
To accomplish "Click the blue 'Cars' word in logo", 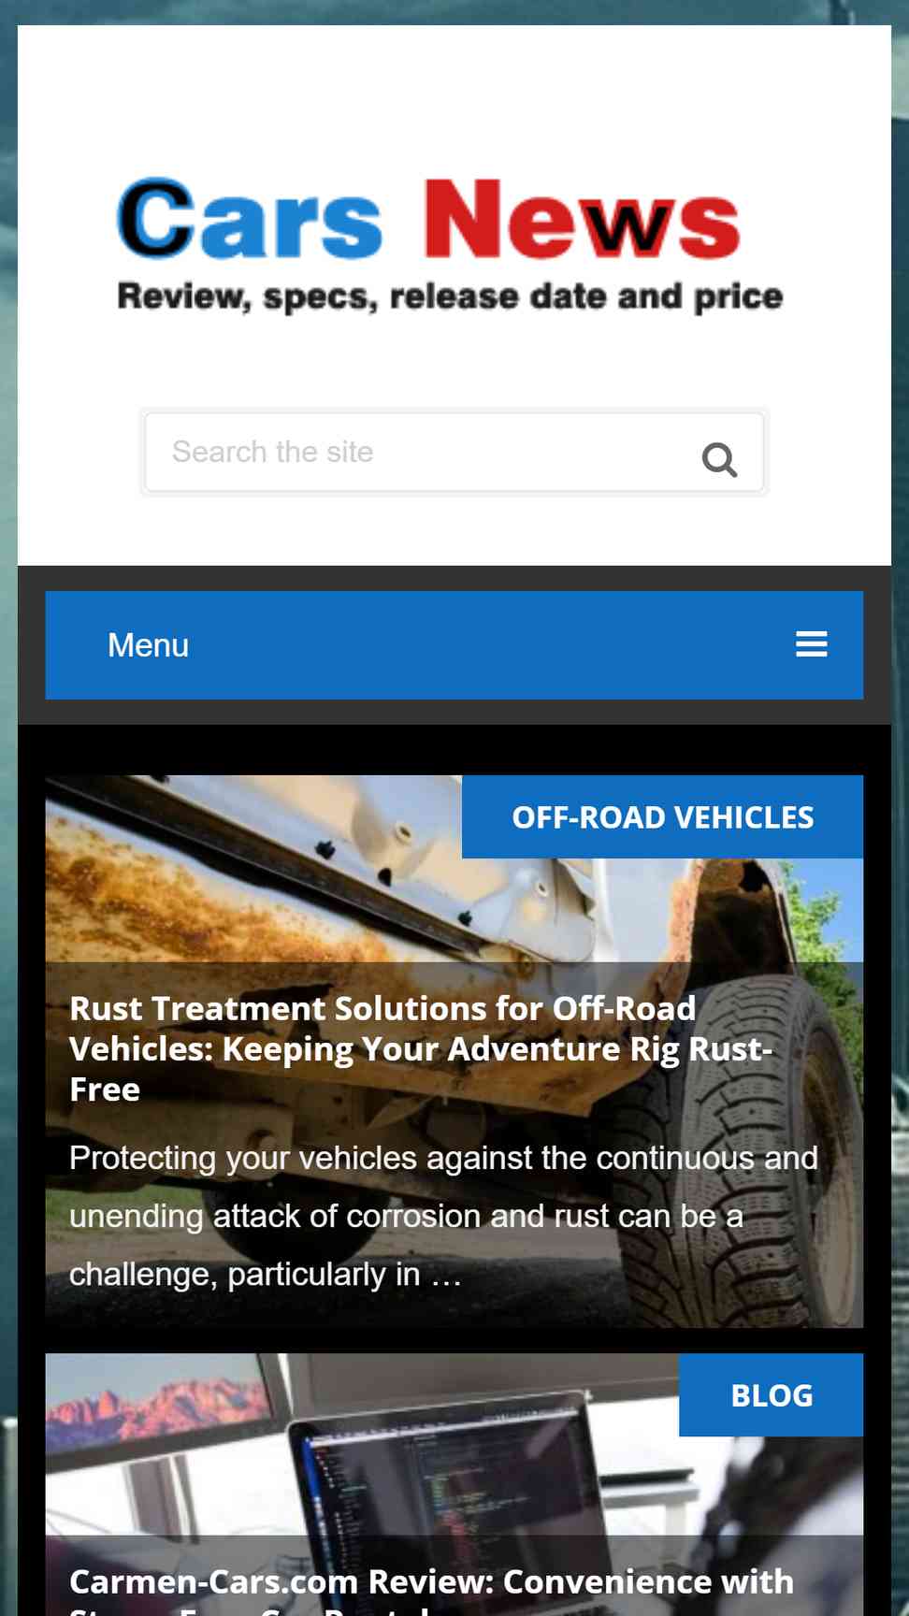I will click(250, 218).
